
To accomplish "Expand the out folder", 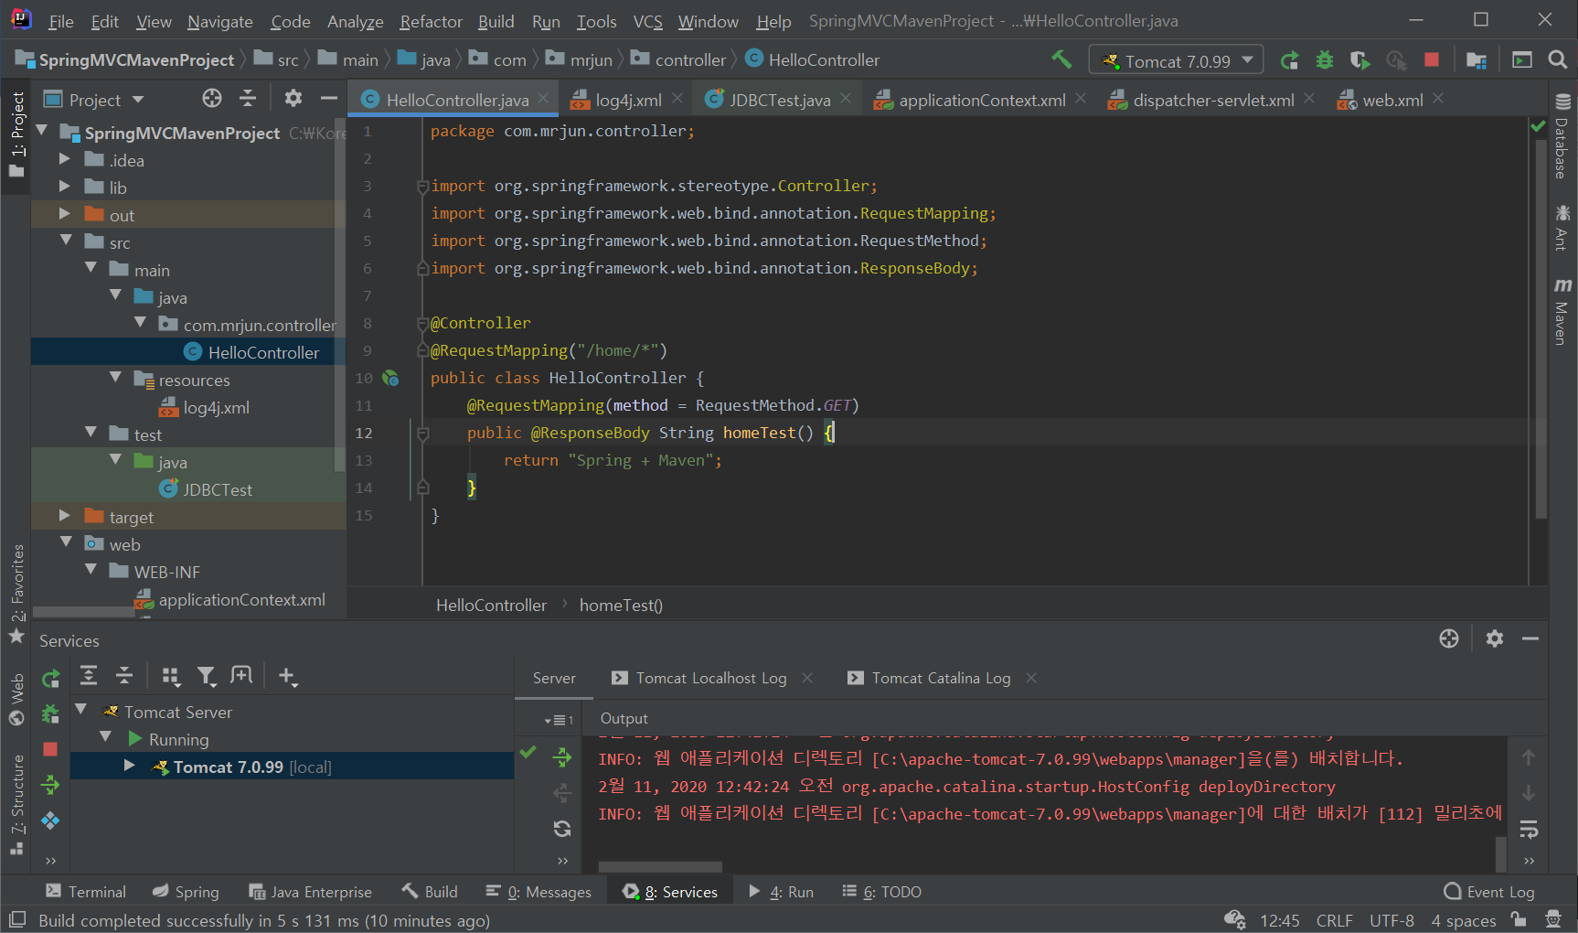I will pyautogui.click(x=65, y=214).
